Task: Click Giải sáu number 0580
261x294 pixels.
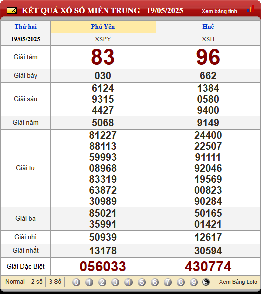Action: coord(208,99)
